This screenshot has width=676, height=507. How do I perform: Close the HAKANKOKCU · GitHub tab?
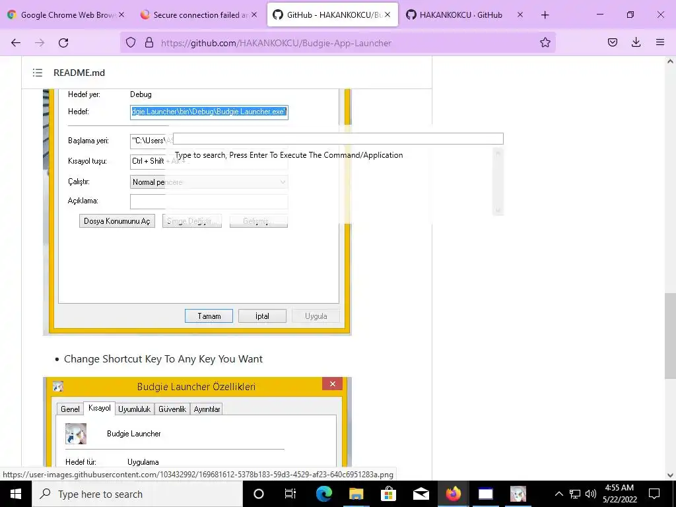(520, 15)
